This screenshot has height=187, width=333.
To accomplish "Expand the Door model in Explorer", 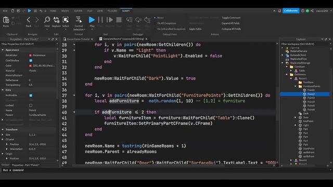I will (x=296, y=117).
